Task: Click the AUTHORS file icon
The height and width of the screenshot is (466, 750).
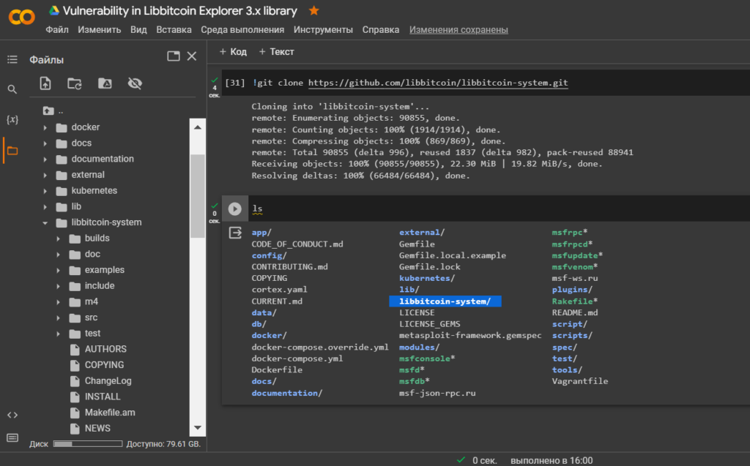Action: tap(75, 350)
